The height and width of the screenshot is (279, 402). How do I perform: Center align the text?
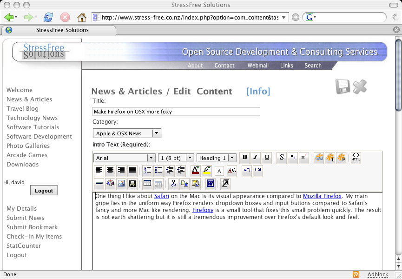pyautogui.click(x=110, y=171)
